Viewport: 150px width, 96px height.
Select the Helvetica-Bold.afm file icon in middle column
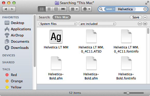coord(91,63)
